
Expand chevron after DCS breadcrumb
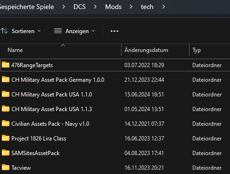pyautogui.click(x=95, y=7)
